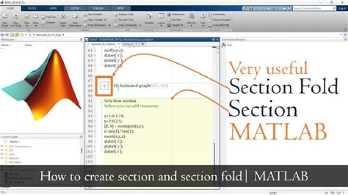348x195 pixels.
Task: Click the MATLAB 2017b_Files path in address bar
Action: click(x=49, y=35)
